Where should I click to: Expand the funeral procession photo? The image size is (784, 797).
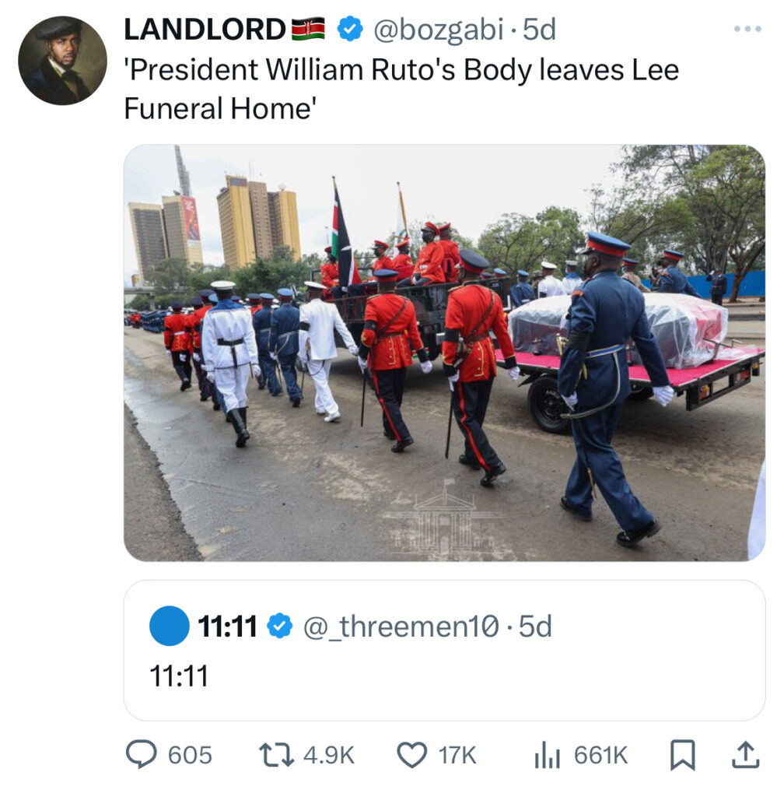pos(444,353)
